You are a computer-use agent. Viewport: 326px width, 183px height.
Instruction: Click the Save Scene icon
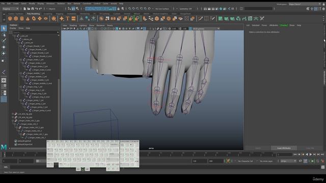33,9
